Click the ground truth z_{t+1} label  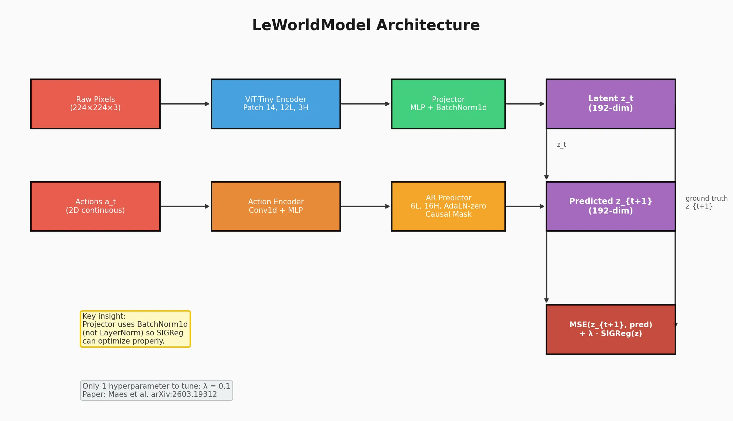click(x=706, y=203)
